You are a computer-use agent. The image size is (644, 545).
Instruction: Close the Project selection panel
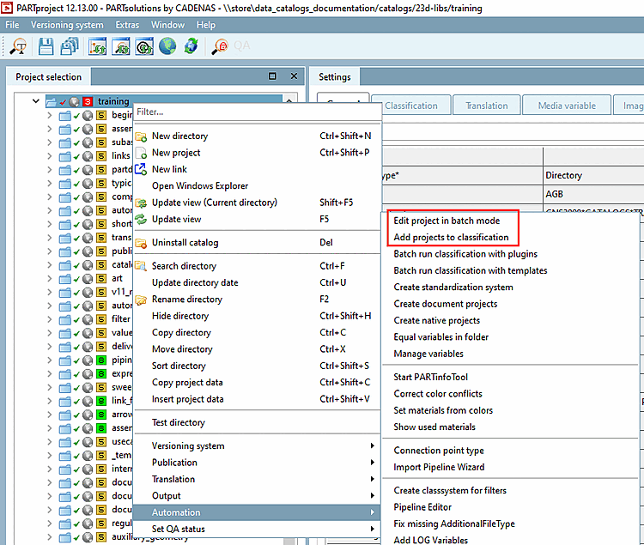[294, 76]
